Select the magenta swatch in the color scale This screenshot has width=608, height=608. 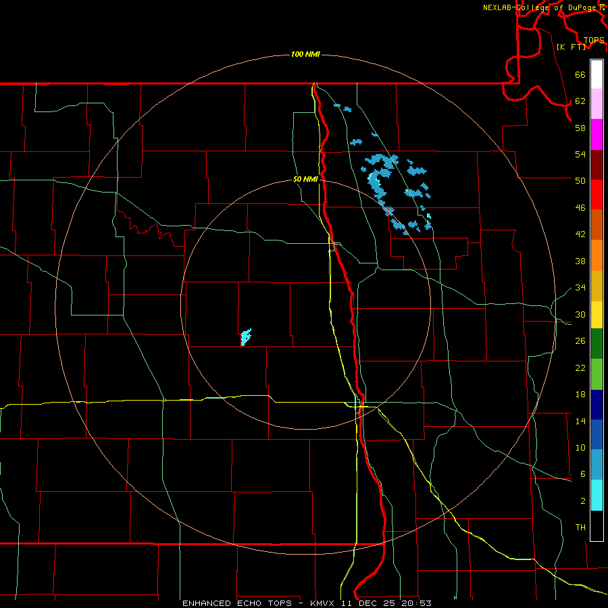click(597, 134)
